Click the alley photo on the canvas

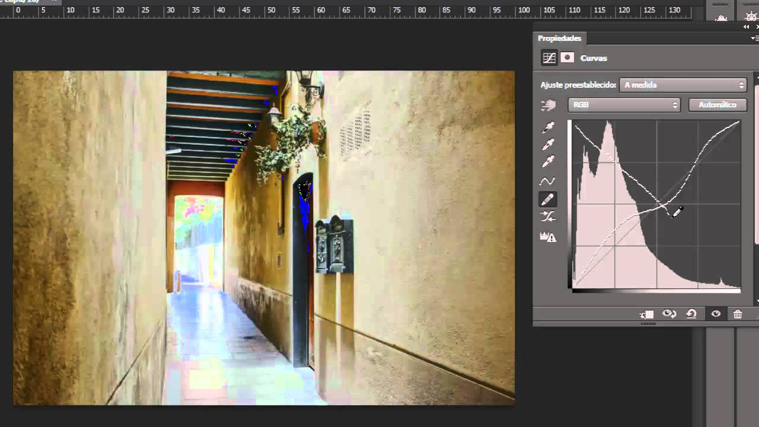coord(264,238)
